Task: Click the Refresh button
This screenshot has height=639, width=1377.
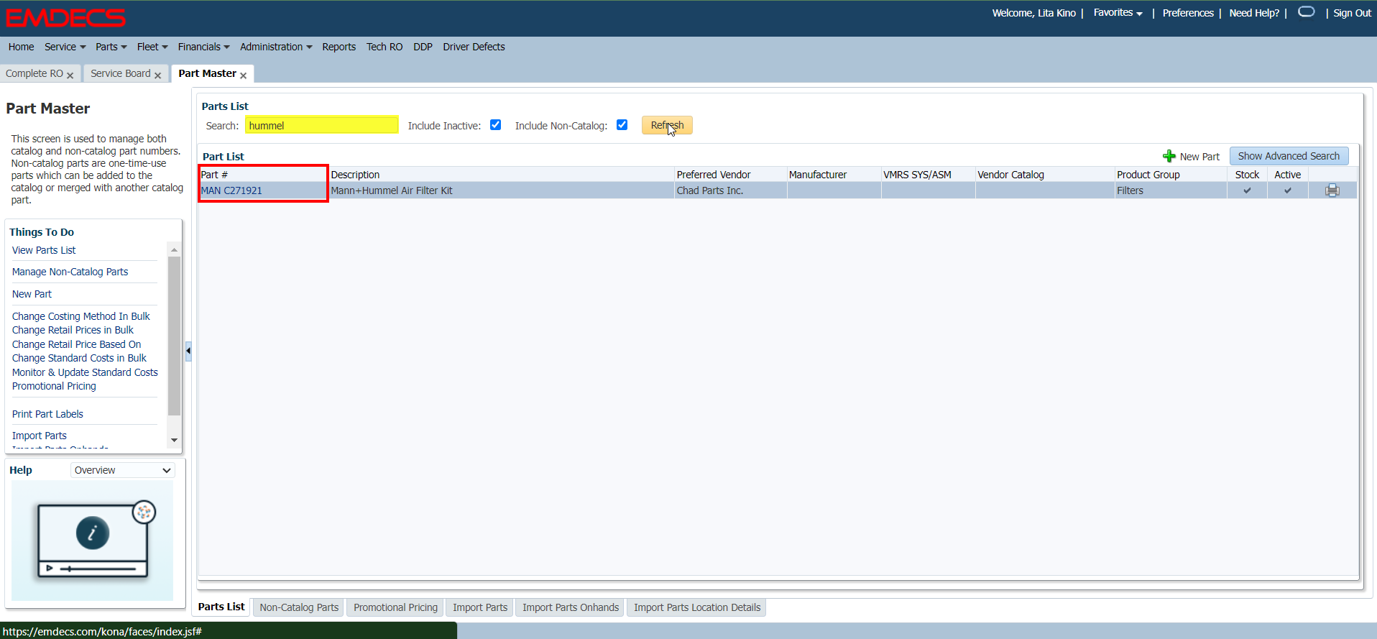Action: click(667, 125)
